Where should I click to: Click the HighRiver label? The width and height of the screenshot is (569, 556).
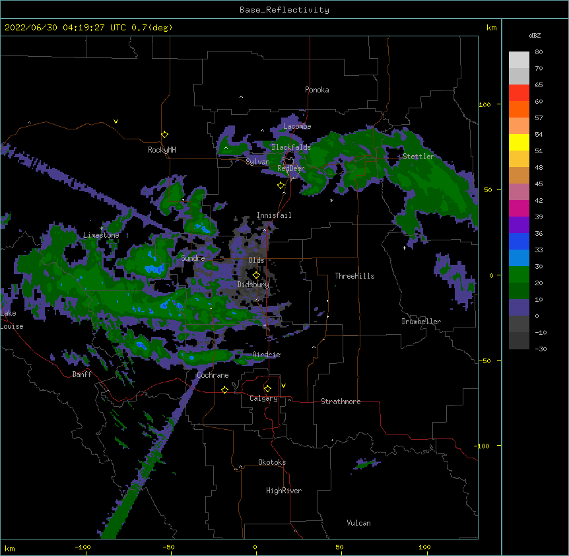pos(284,491)
